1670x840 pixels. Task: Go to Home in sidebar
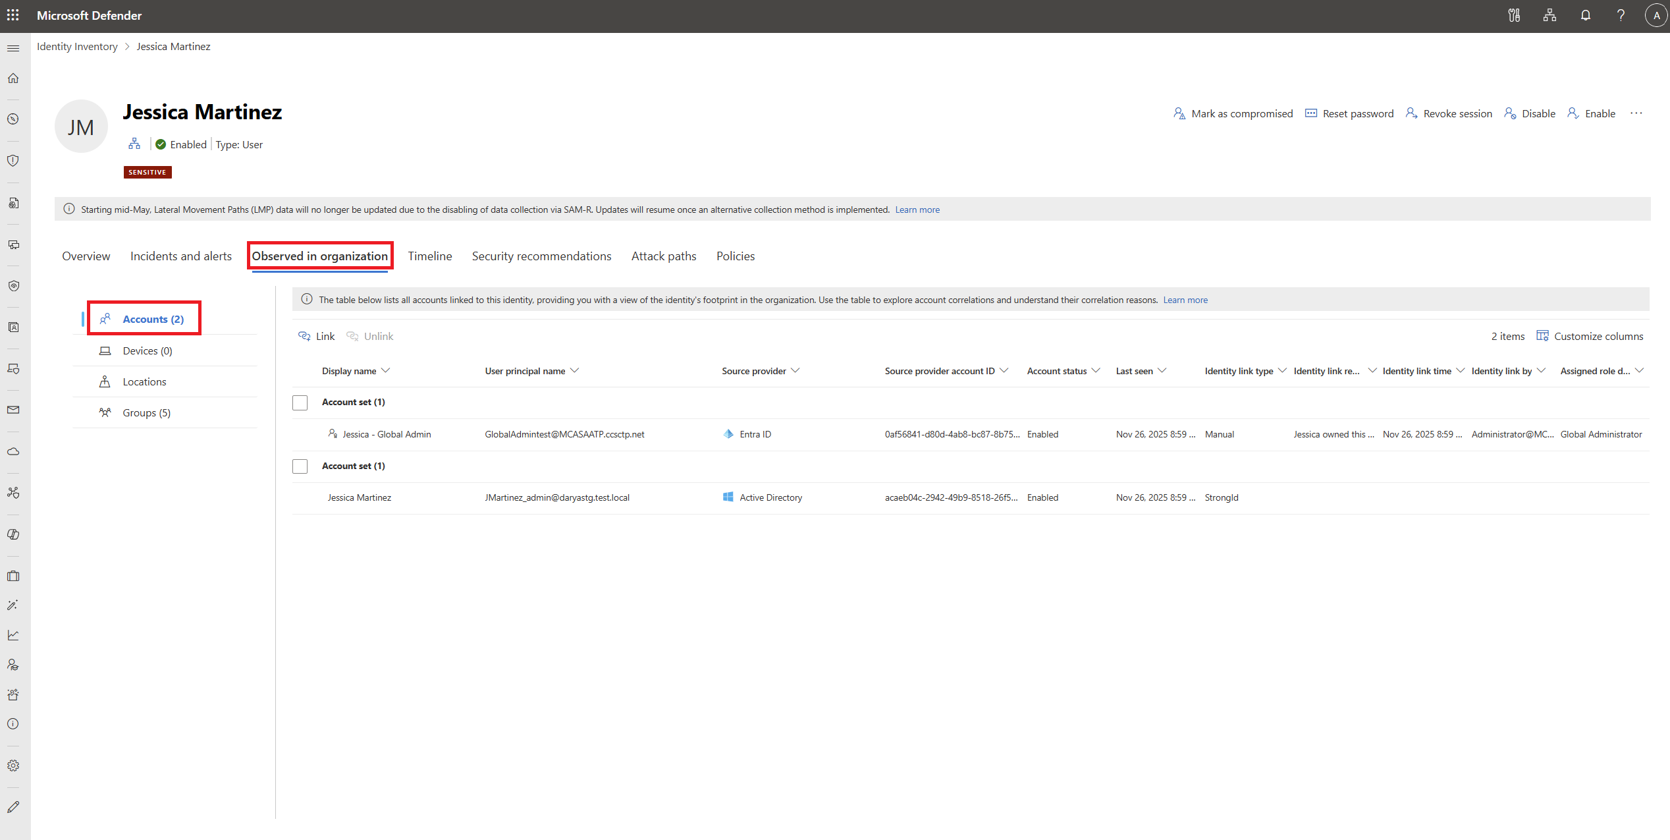[13, 78]
